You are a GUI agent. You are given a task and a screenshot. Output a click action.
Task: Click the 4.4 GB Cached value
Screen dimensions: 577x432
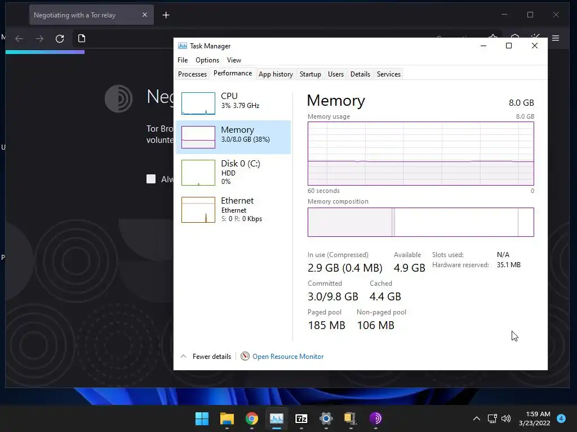(x=385, y=296)
